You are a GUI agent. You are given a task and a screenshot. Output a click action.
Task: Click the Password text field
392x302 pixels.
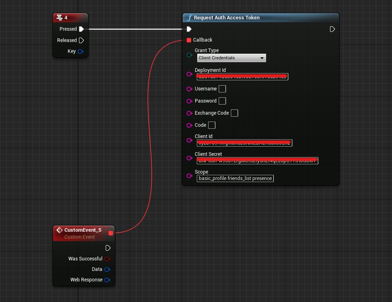(x=222, y=101)
